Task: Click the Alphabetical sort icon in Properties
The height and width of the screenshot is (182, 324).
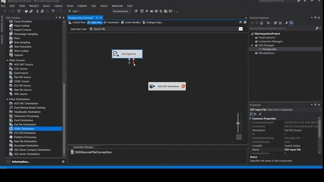Action: pyautogui.click(x=255, y=114)
